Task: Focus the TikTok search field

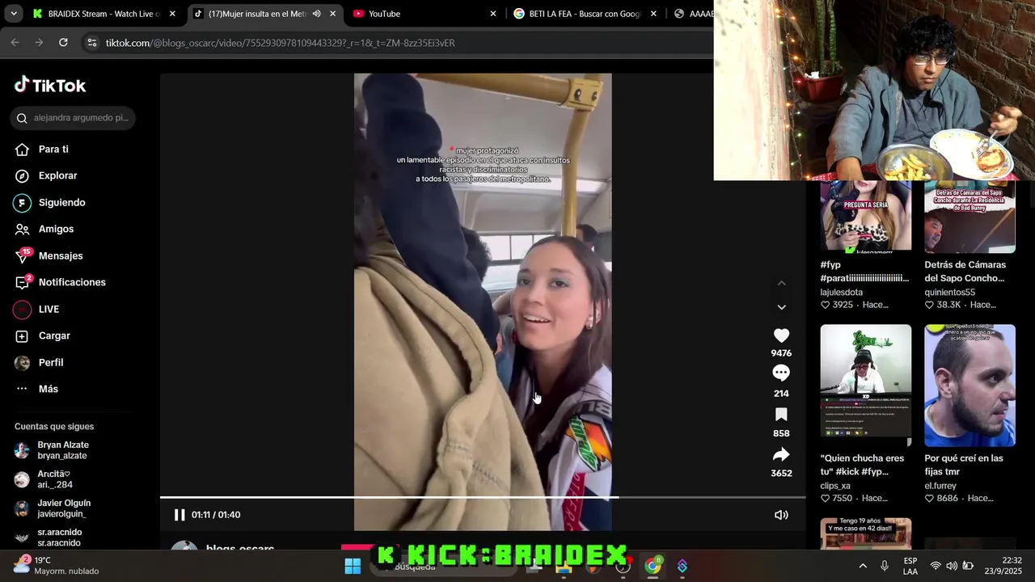Action: 74,118
